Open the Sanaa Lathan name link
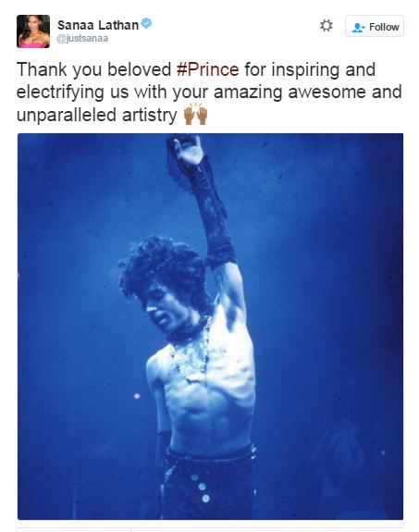 coord(98,25)
